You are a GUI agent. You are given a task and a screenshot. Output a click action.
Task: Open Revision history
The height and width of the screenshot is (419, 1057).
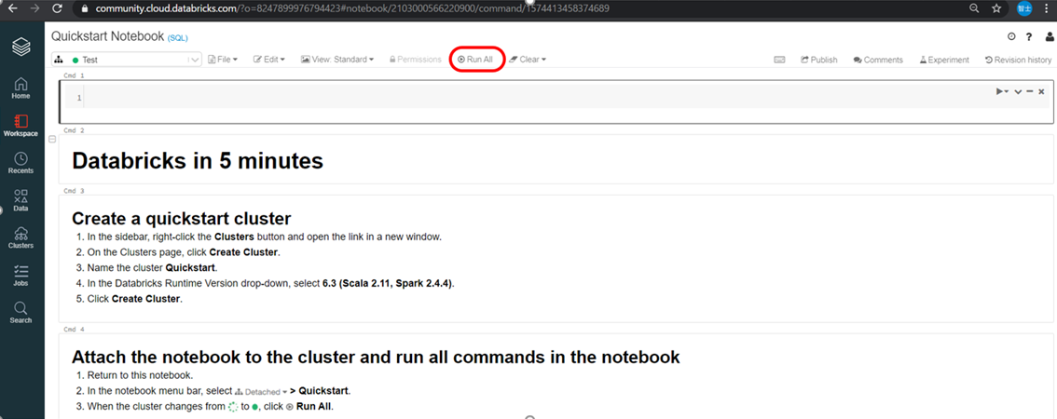point(1018,60)
